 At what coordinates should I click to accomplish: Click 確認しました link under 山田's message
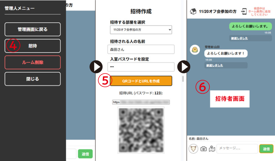tap(214, 65)
